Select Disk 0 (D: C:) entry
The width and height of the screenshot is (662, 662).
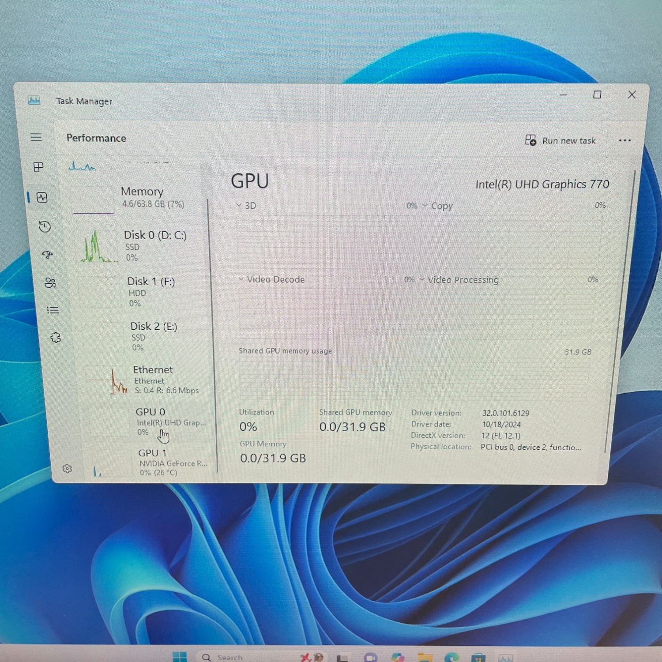point(141,245)
